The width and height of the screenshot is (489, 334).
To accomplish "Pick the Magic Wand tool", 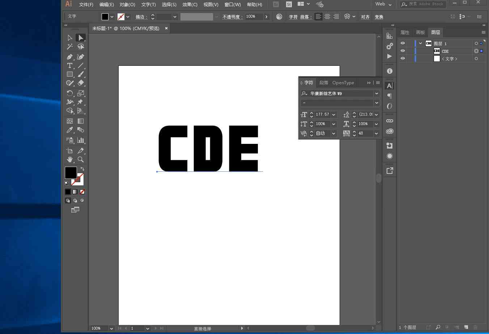I will tap(70, 47).
